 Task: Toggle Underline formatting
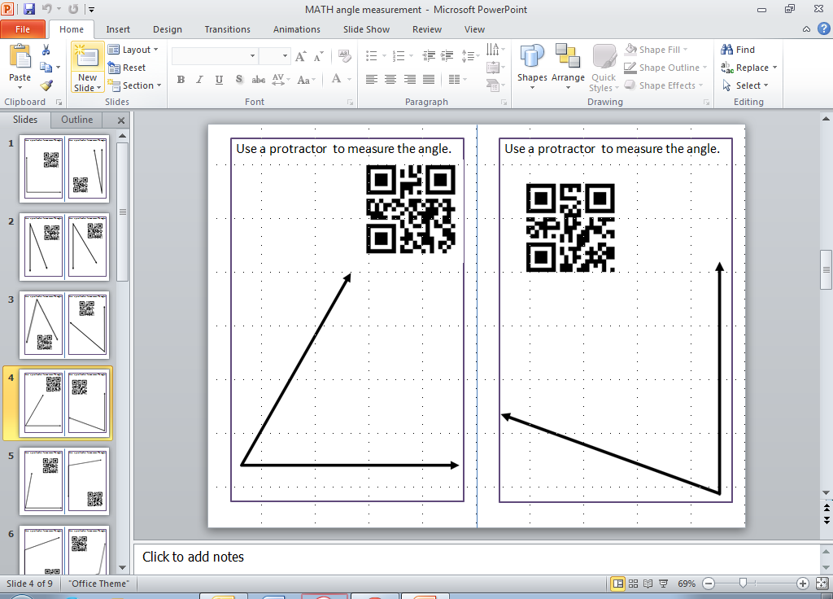point(219,80)
